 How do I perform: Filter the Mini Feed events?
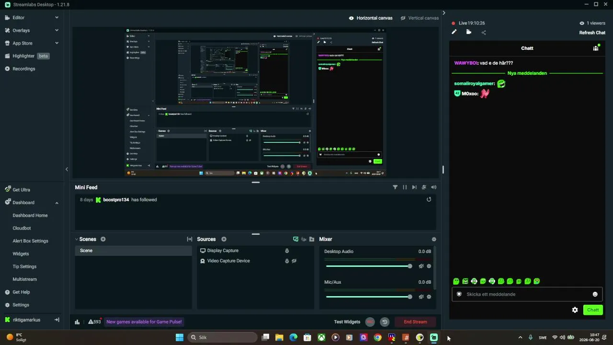(395, 187)
